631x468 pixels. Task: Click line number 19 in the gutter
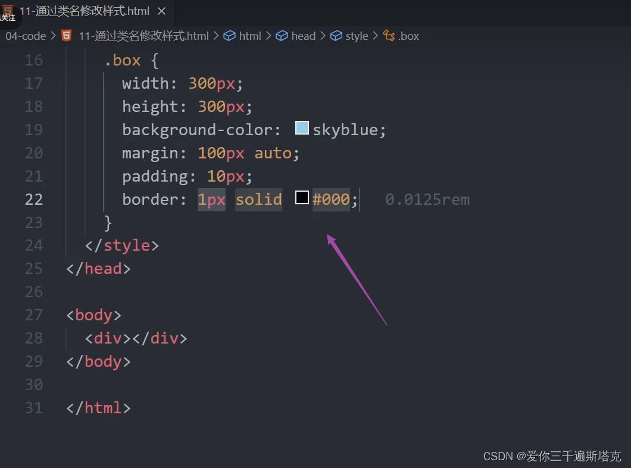pos(34,130)
